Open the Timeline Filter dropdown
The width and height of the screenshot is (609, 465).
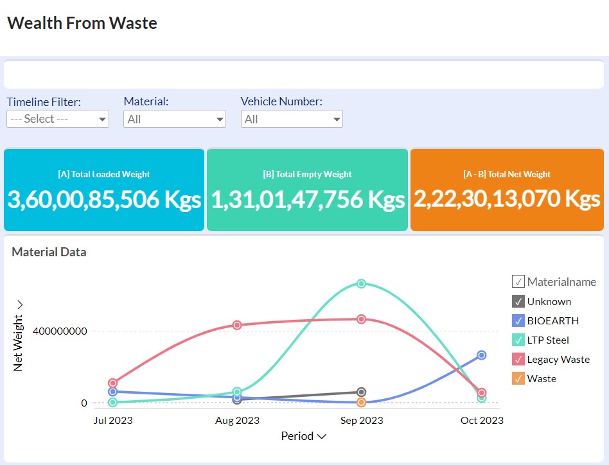pos(58,119)
